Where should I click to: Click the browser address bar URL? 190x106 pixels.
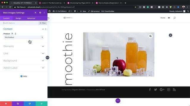pos(51,7)
